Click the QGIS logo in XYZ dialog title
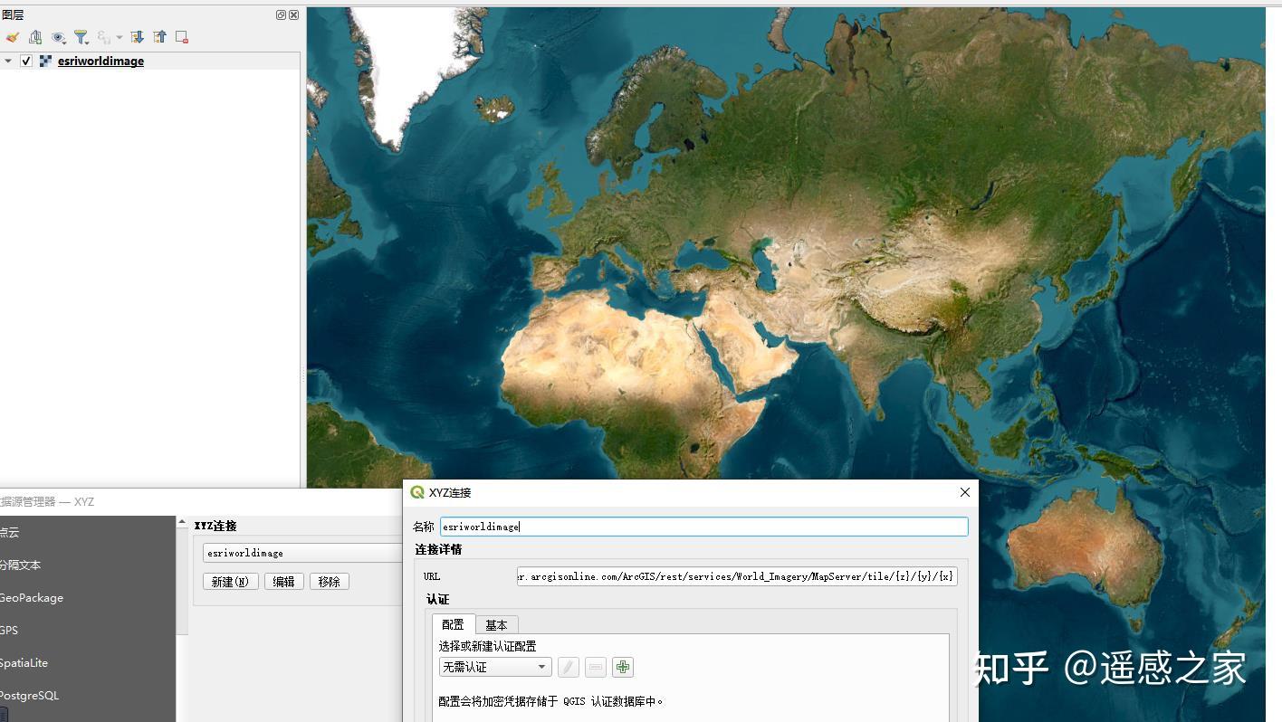The height and width of the screenshot is (722, 1282). [417, 492]
